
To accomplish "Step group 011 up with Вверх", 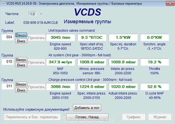I will click(21, 84).
